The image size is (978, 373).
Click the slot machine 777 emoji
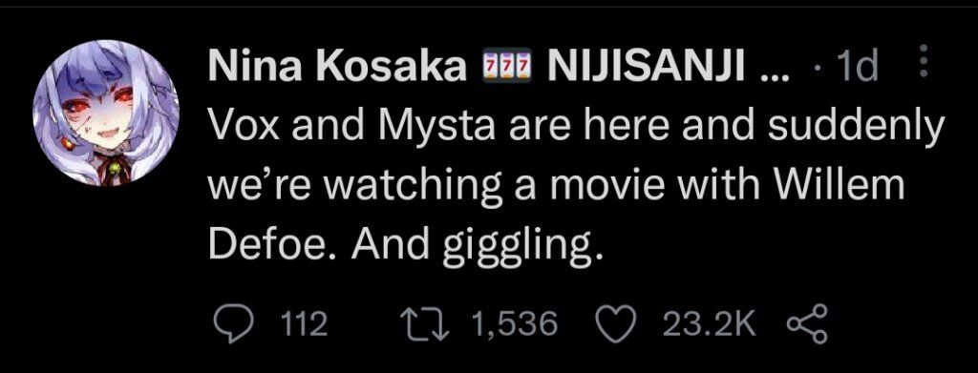(505, 66)
